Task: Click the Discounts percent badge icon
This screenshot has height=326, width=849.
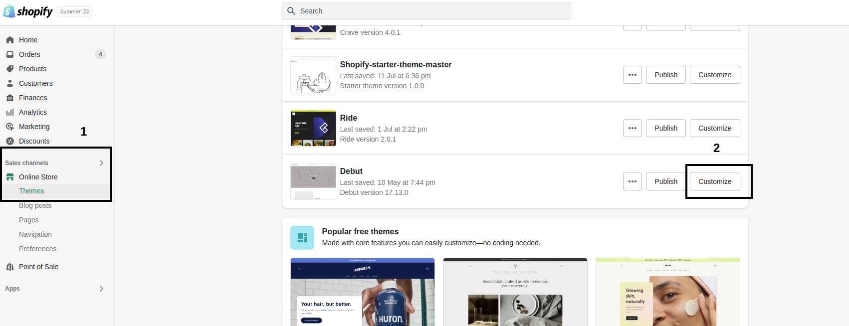Action: click(x=10, y=141)
